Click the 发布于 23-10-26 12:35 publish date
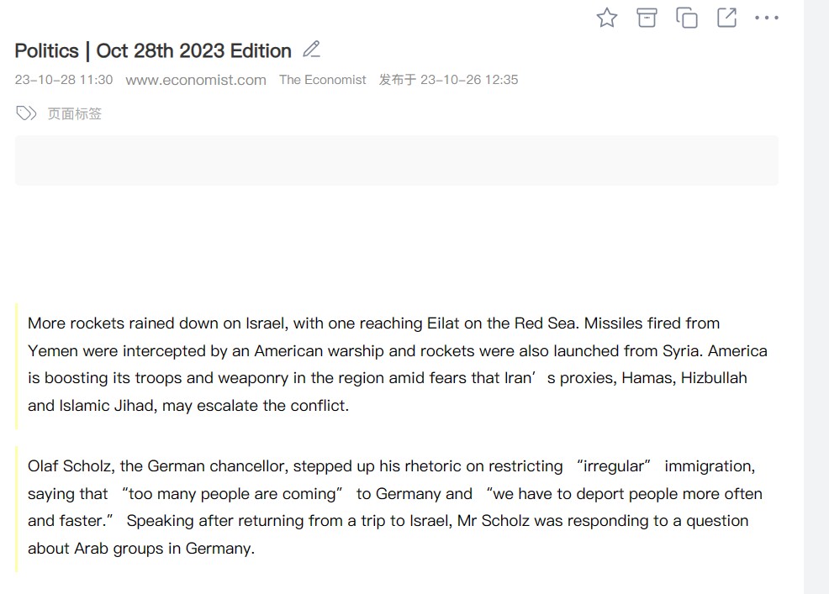Screen dimensions: 829x594 (x=448, y=80)
